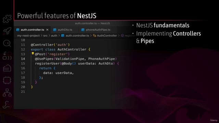Click the registerUser method name
Screen dimensions: 219x123
(47, 64)
